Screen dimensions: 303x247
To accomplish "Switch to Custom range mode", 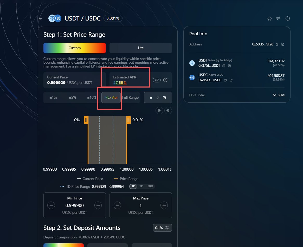I will click(75, 48).
